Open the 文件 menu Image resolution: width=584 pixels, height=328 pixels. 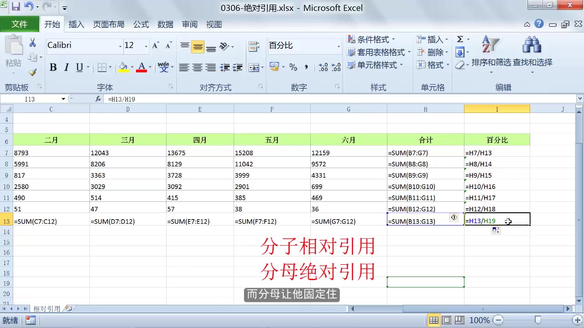pyautogui.click(x=20, y=24)
